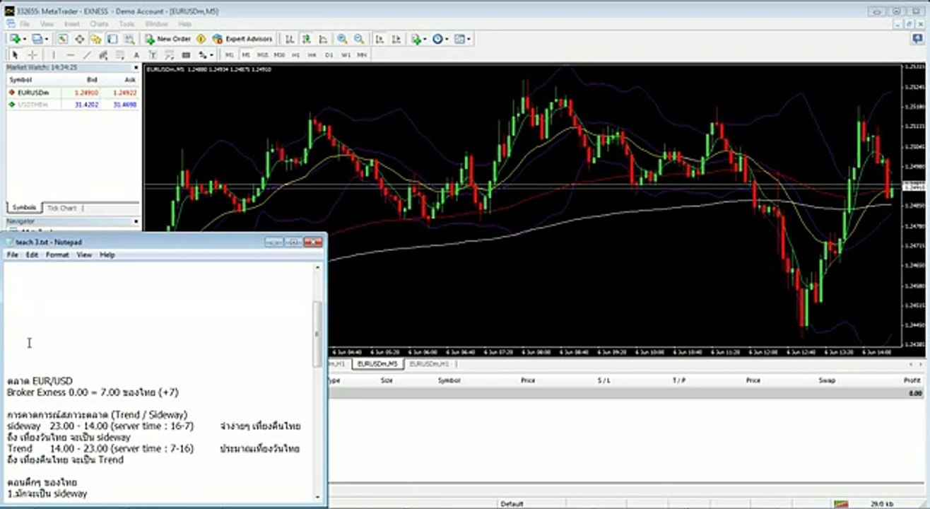This screenshot has height=509, width=930.
Task: Switch chart to M15 timeframe
Action: tap(262, 54)
